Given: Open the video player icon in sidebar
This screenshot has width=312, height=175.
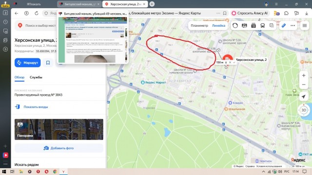Looking at the screenshot, I should [x=5, y=49].
